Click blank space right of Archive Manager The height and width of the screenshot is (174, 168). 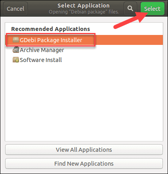(x=113, y=50)
